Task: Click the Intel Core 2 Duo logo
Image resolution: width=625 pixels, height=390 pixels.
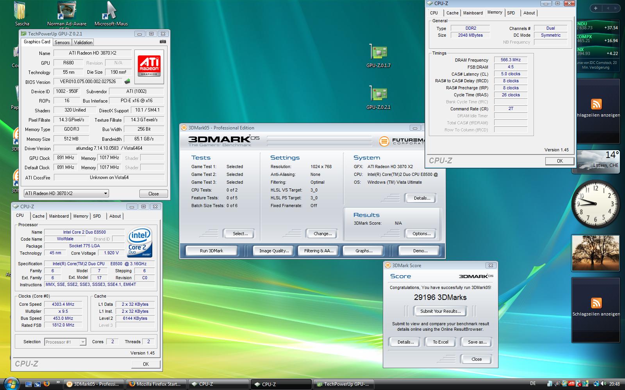Action: [x=140, y=243]
